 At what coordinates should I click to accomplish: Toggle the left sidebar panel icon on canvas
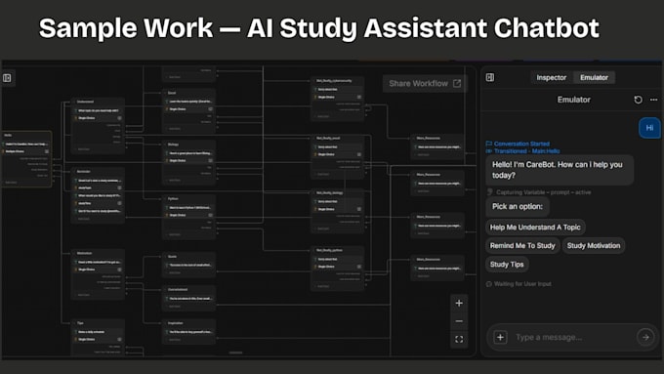click(7, 78)
